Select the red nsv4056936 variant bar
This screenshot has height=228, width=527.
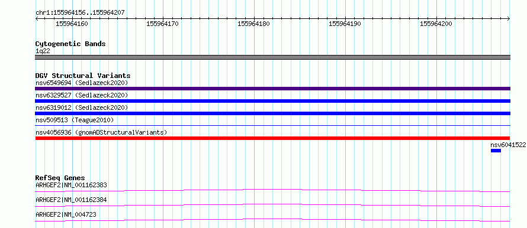(x=272, y=138)
